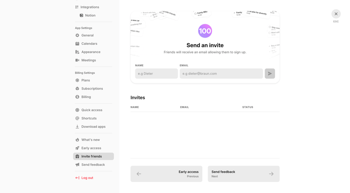Open Download apps page
Viewport: 350px width, 193px height.
pyautogui.click(x=93, y=127)
